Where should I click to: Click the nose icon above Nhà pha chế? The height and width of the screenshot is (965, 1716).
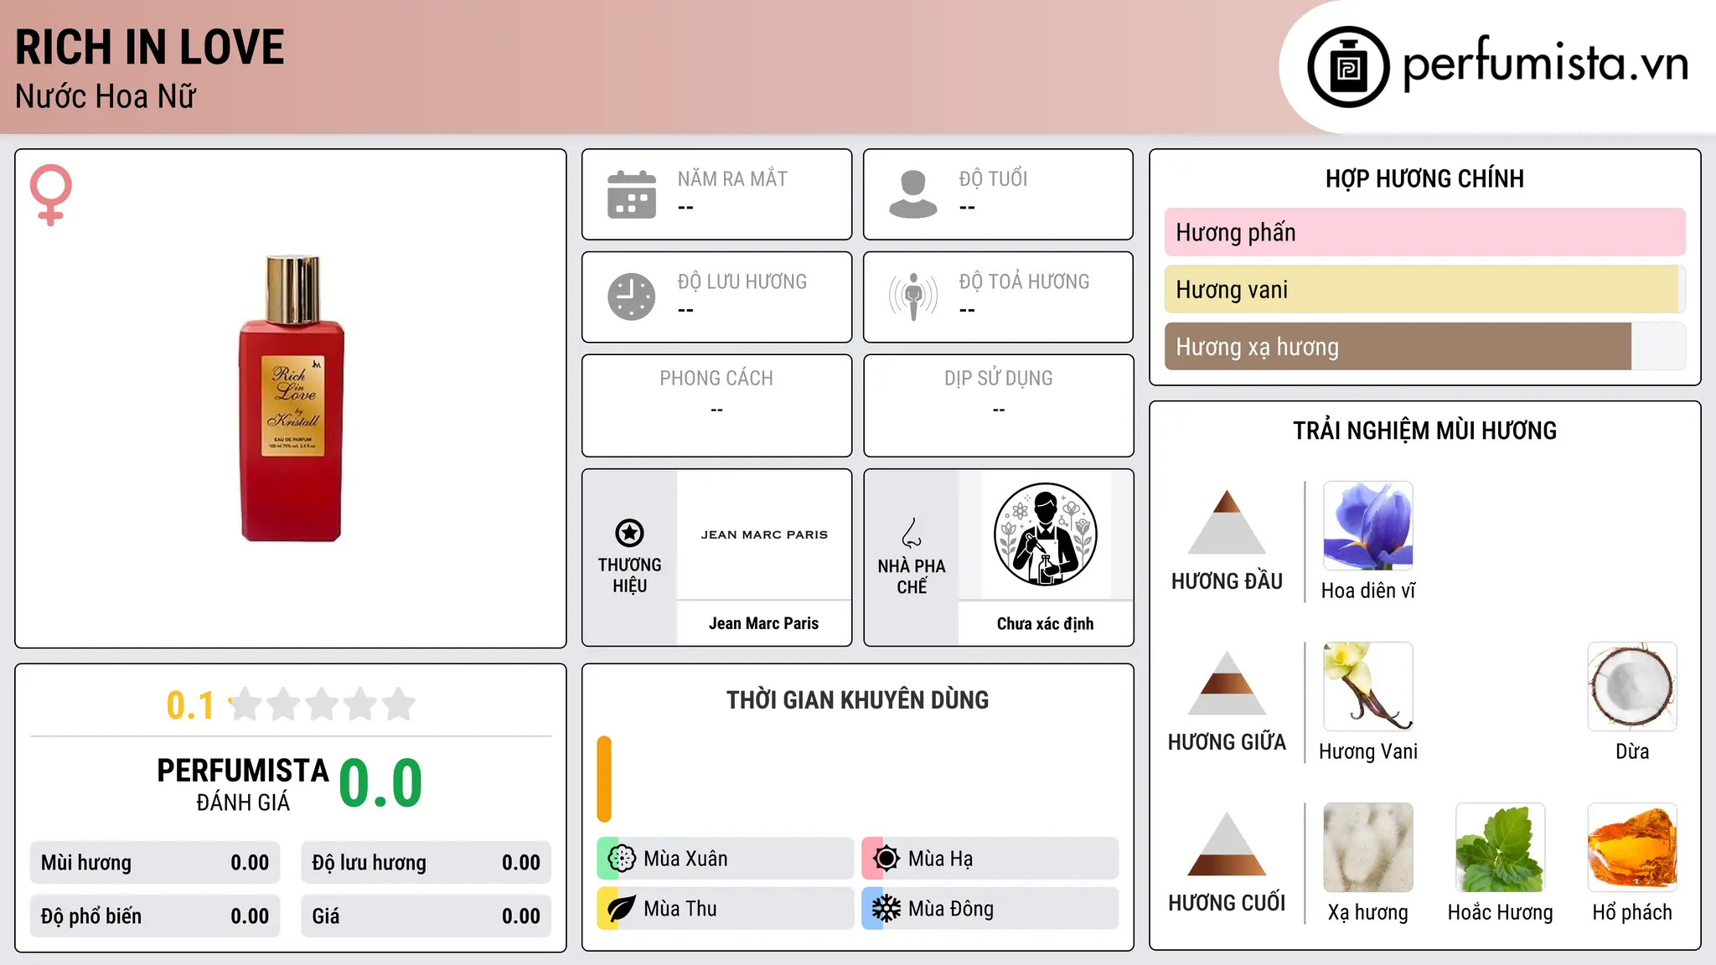pos(912,533)
